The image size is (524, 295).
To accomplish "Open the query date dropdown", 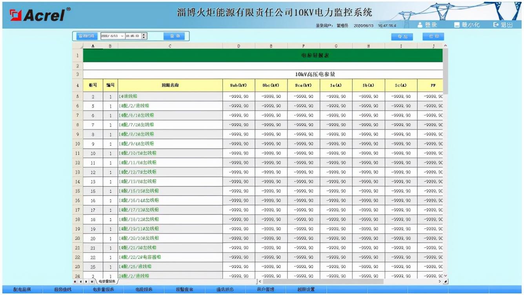I will pos(122,36).
